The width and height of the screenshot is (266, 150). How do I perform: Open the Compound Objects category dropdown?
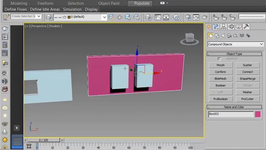[236, 44]
